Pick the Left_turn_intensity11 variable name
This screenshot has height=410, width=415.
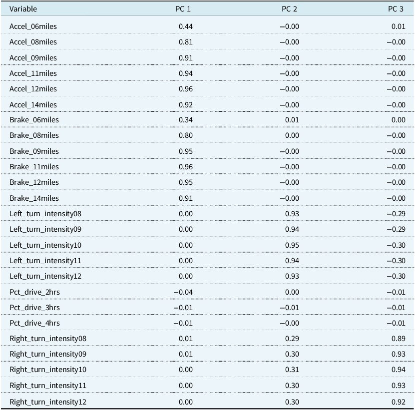pos(45,261)
